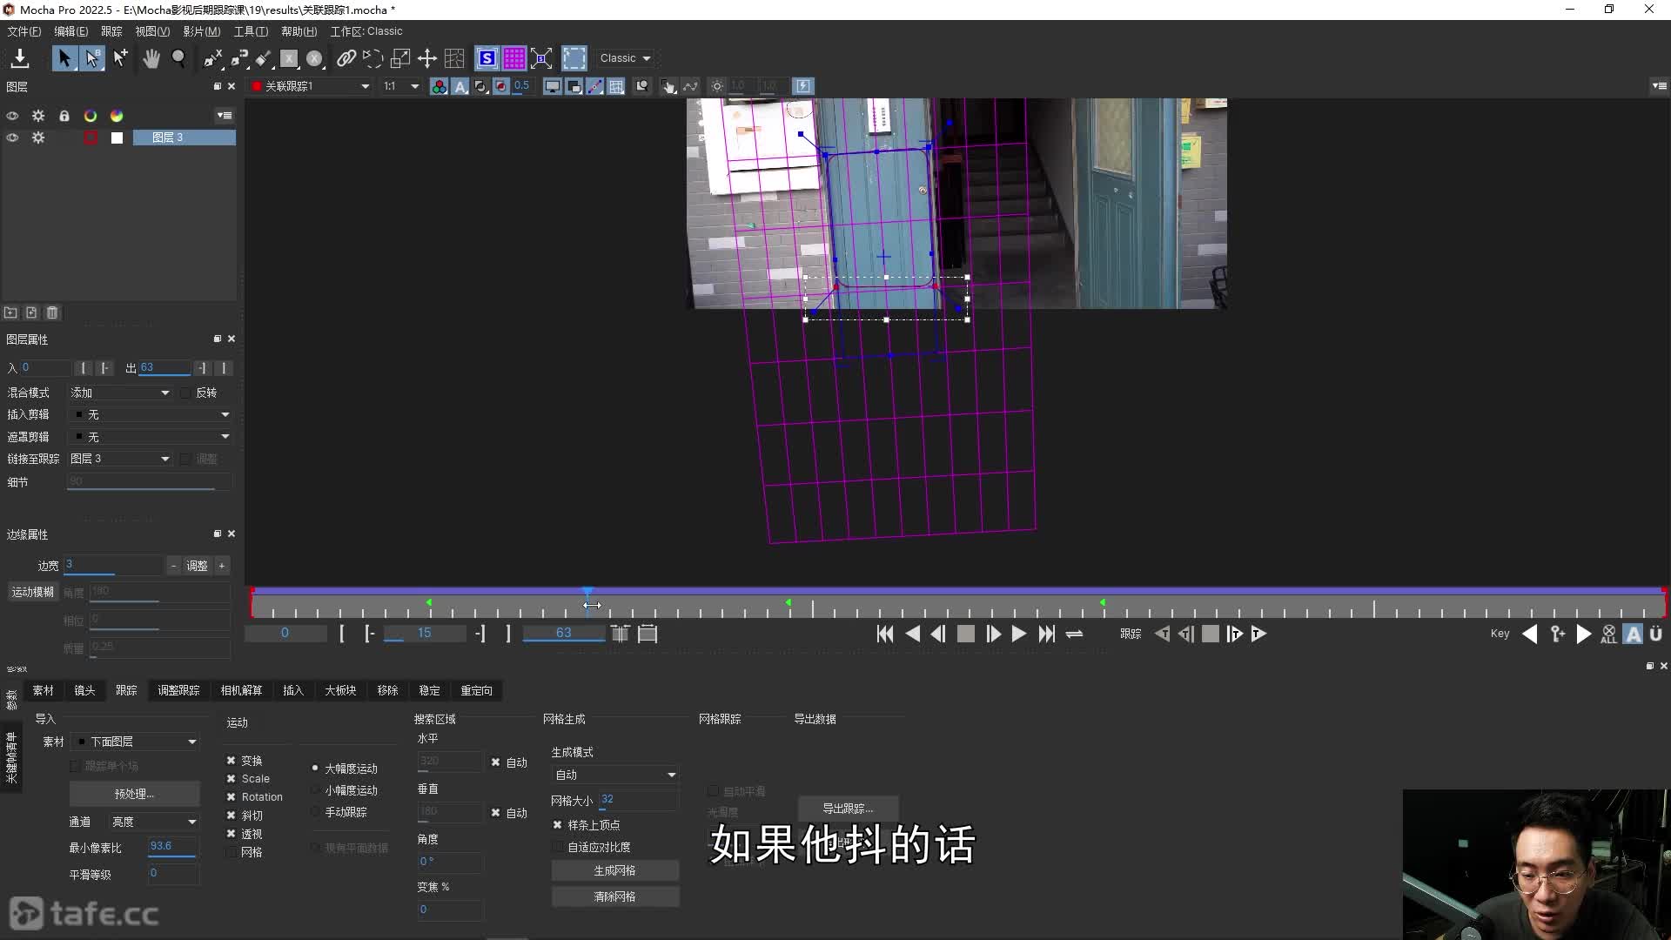Toggle Alpha channel view icon
1671x940 pixels.
click(x=460, y=86)
